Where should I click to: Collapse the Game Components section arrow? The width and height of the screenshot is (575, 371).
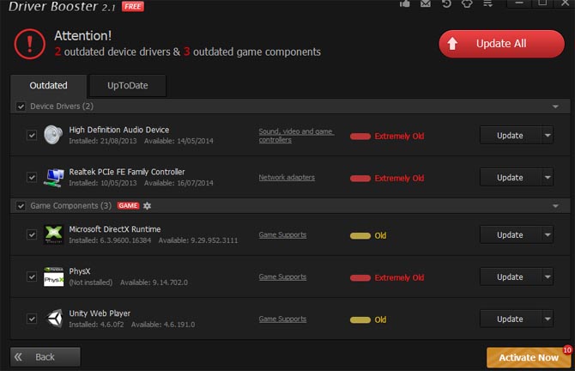point(555,206)
